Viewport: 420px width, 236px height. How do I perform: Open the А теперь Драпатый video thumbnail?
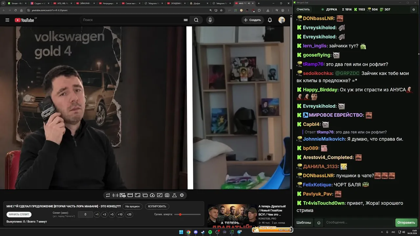click(x=232, y=216)
